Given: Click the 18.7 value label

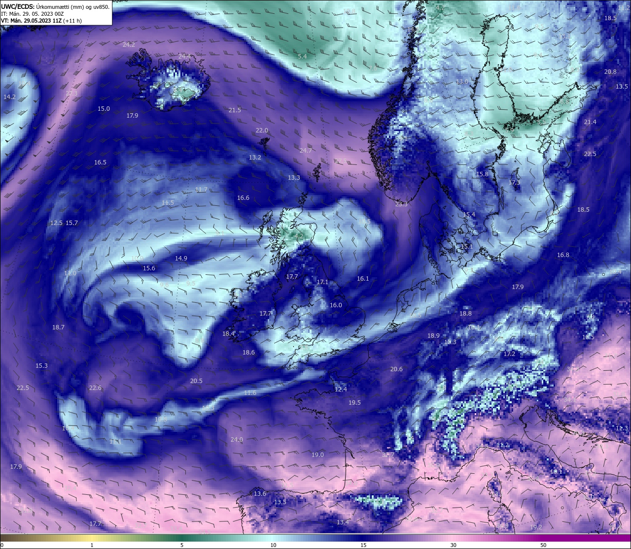Looking at the screenshot, I should (x=58, y=327).
